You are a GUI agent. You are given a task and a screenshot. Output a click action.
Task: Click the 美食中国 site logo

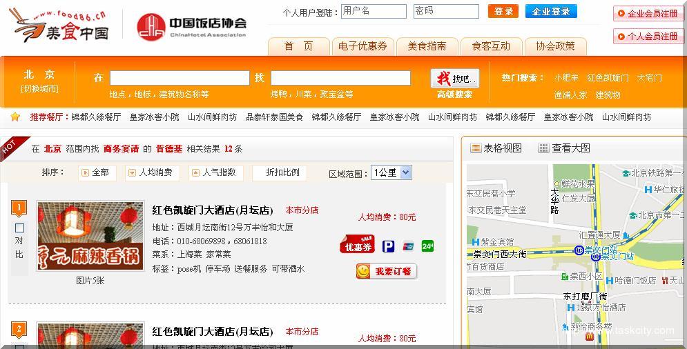point(59,25)
